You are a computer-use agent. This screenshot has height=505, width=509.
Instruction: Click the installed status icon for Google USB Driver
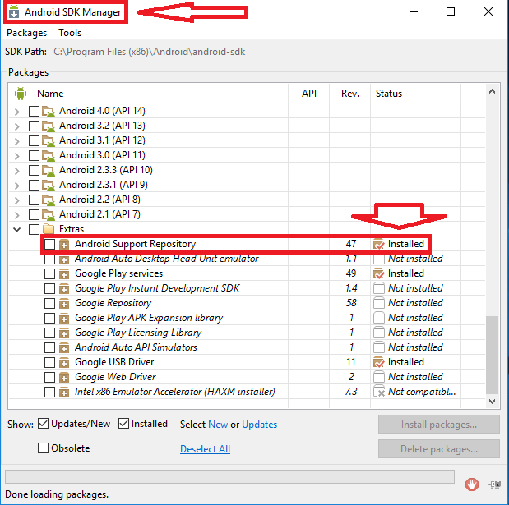click(379, 362)
